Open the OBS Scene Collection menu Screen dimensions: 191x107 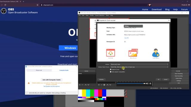[x=100, y=15]
